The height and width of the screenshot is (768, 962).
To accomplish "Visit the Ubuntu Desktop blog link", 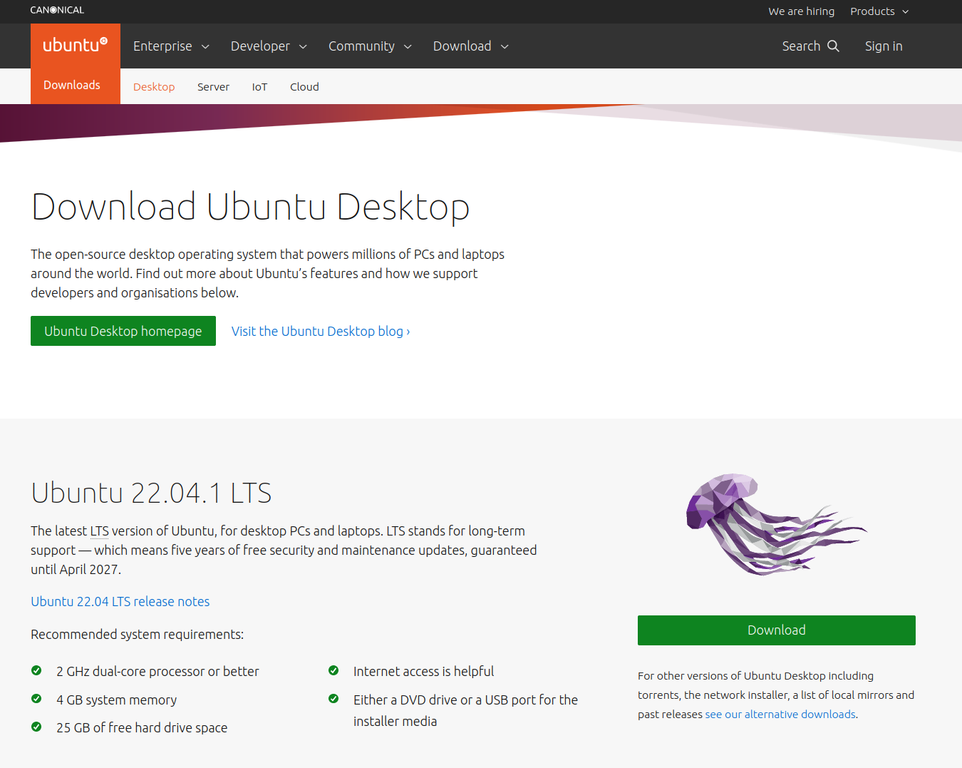I will pos(321,332).
